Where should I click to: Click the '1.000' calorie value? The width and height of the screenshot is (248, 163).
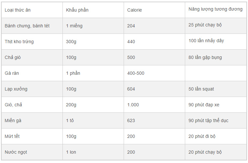(x=133, y=105)
